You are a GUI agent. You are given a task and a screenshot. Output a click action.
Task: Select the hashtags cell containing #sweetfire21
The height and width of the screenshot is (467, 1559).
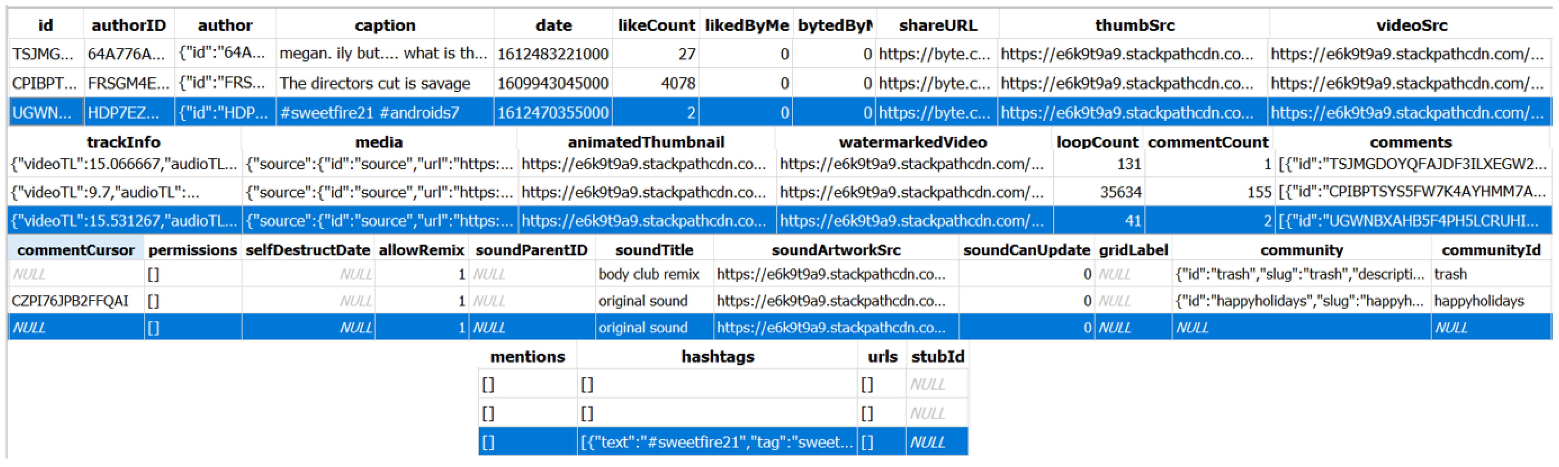point(716,442)
